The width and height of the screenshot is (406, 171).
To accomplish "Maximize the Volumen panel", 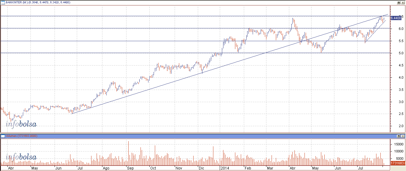I will pos(398,136).
